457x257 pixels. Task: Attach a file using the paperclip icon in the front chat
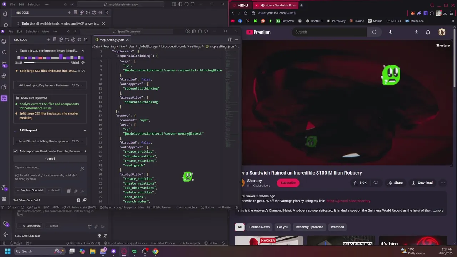(75, 191)
